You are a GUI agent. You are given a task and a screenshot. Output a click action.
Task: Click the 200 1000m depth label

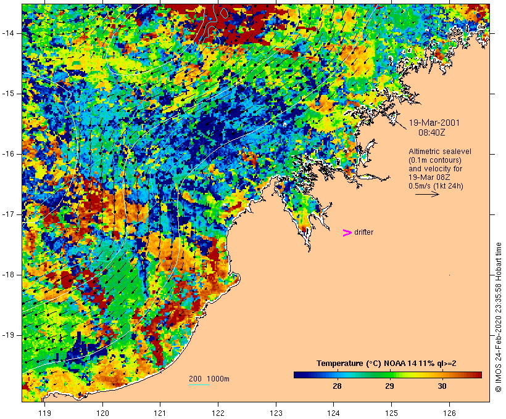click(x=209, y=379)
